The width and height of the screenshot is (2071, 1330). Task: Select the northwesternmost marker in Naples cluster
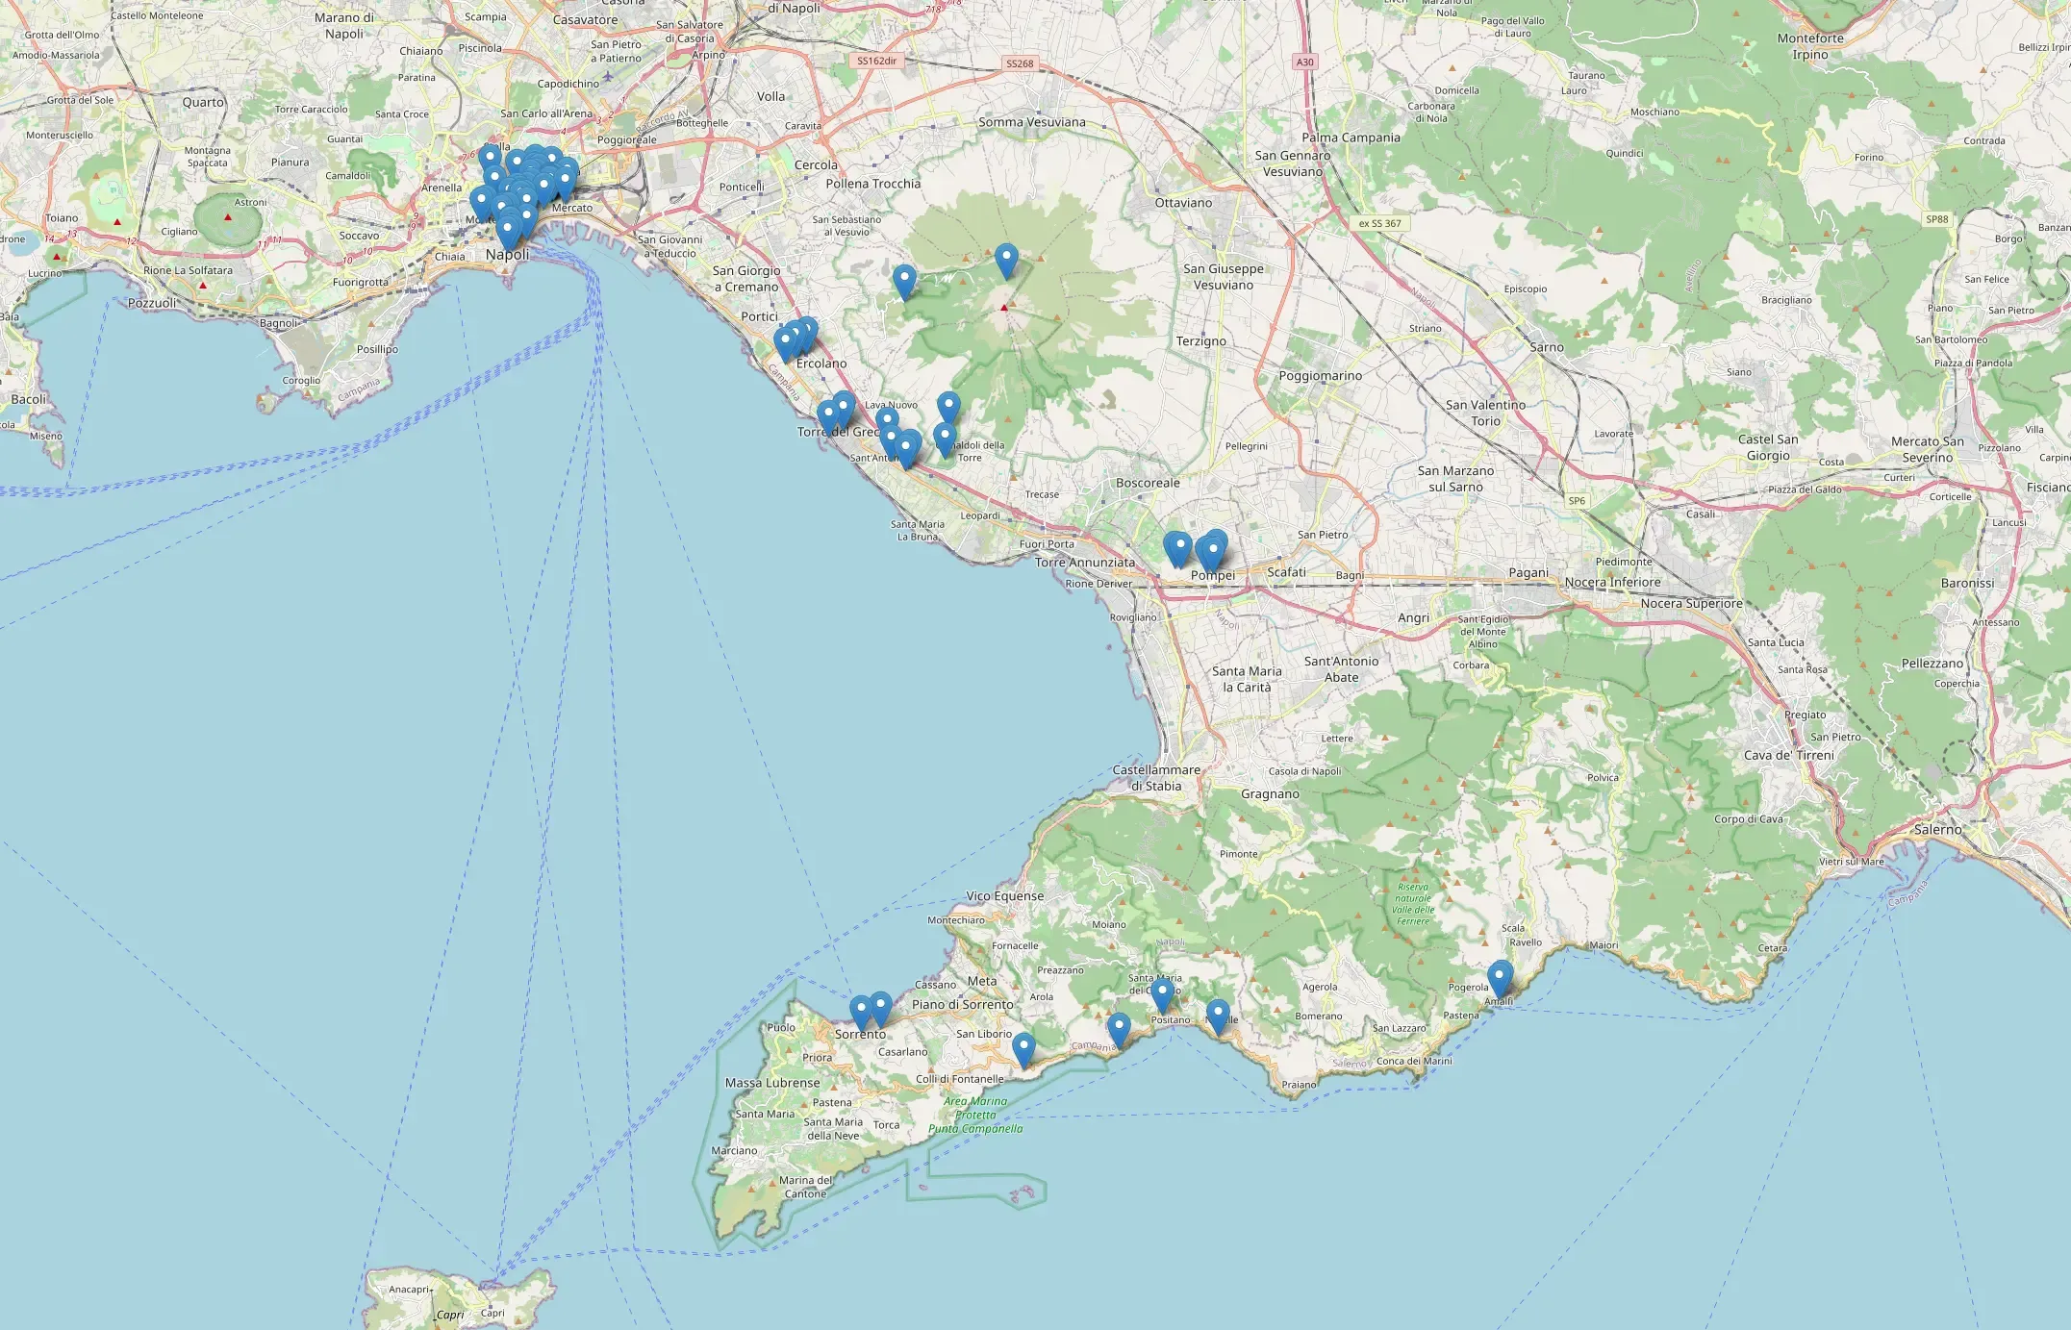tap(490, 157)
